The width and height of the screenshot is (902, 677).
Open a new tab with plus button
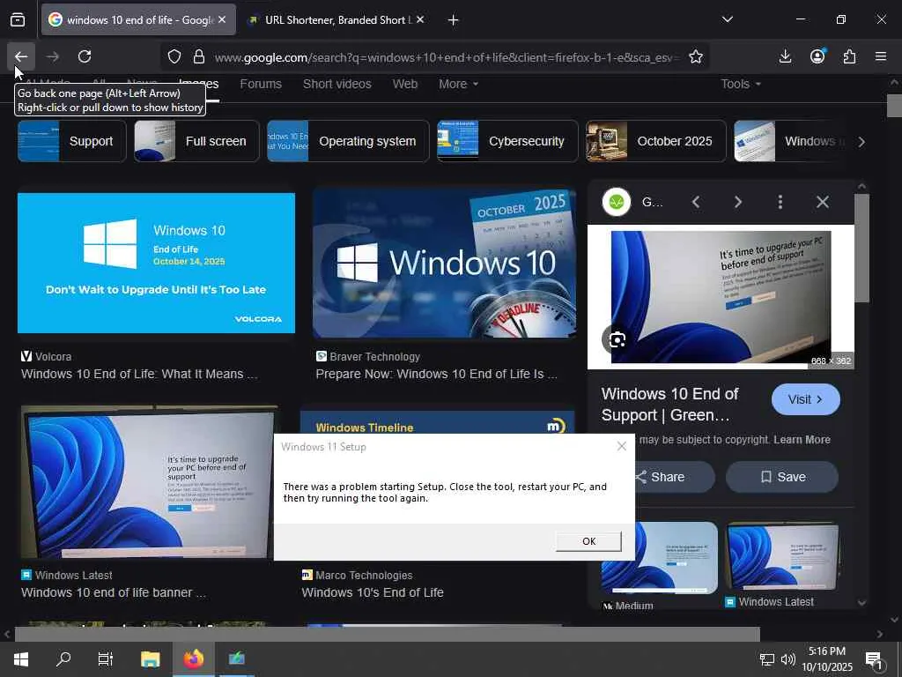coord(454,20)
